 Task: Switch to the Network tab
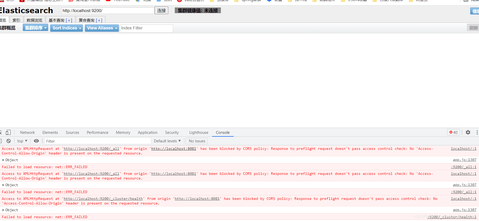tap(27, 133)
